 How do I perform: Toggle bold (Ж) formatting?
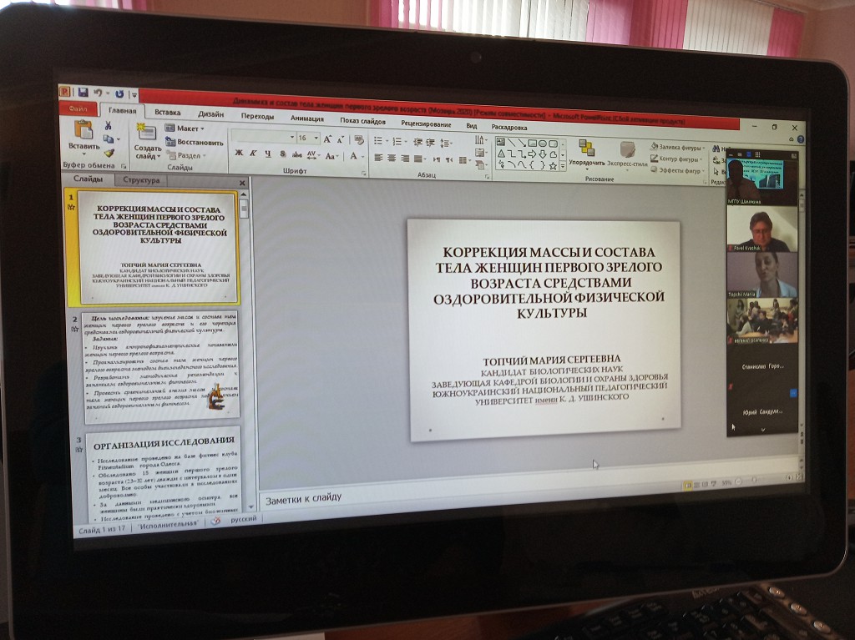click(239, 154)
